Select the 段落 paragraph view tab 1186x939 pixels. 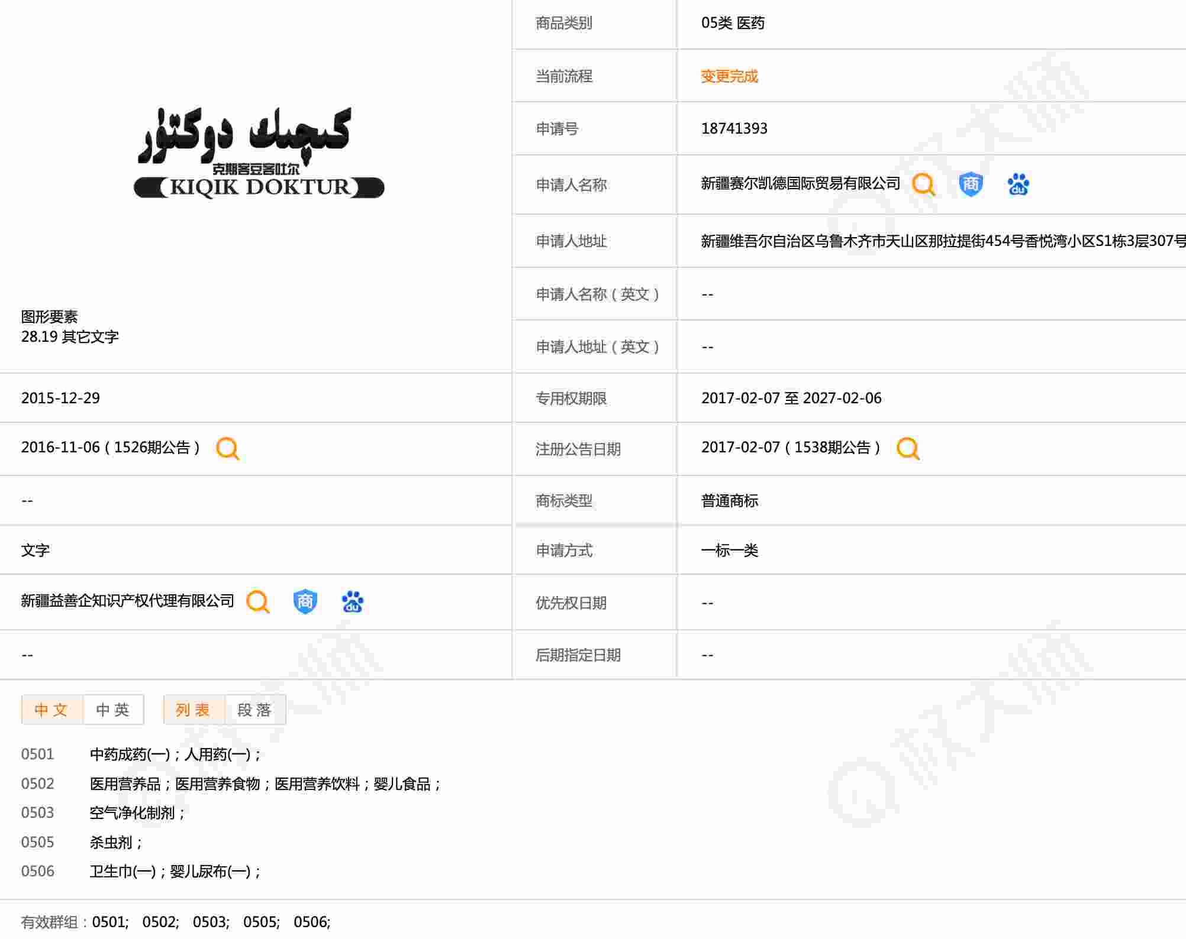255,710
